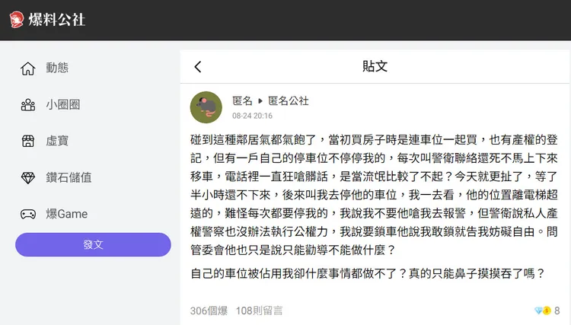Click the 08-24 20:16 timestamp
Screen dimensions: 571x325
252,116
